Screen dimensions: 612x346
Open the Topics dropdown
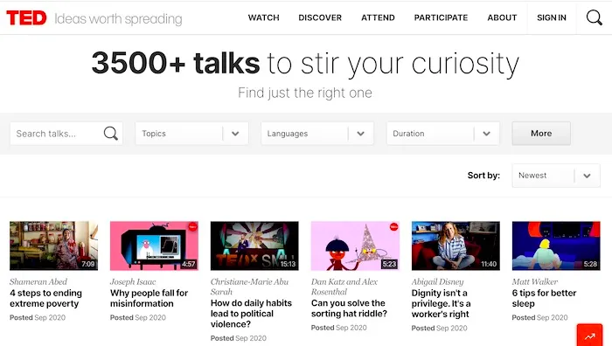pyautogui.click(x=191, y=134)
